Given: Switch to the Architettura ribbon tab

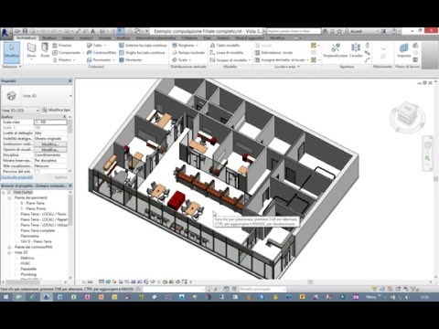Looking at the screenshot, I should click(x=27, y=38).
